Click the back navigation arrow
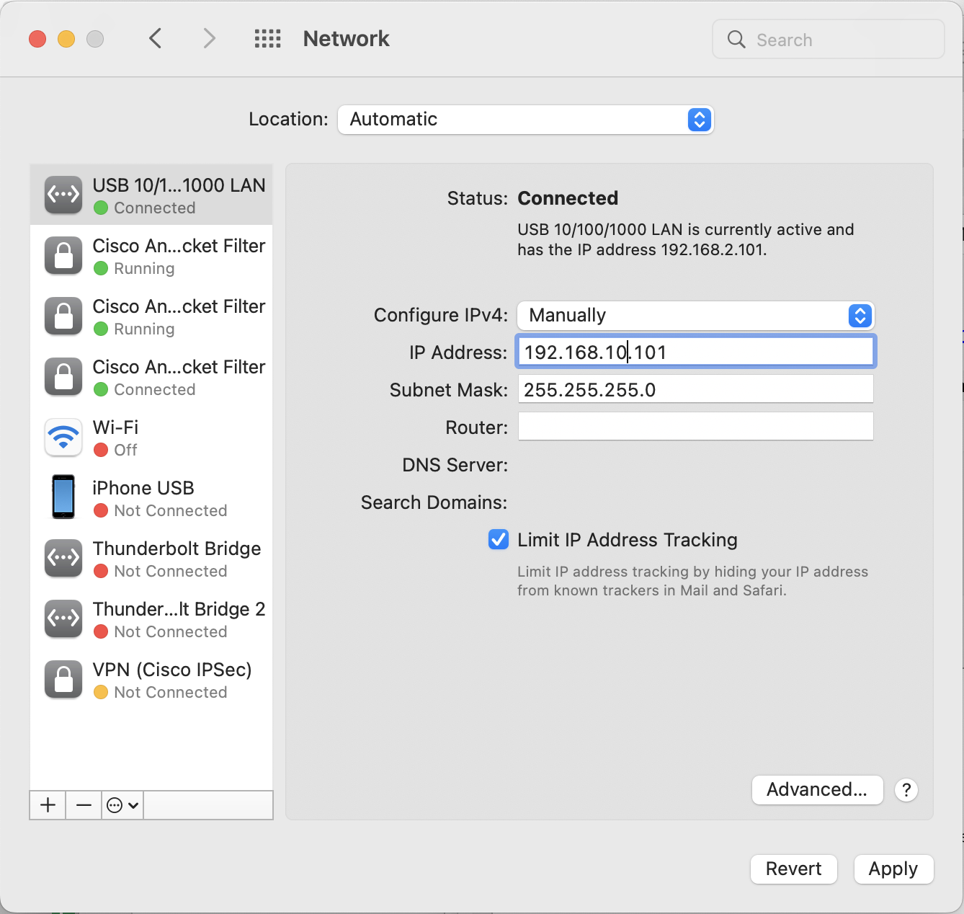Image resolution: width=964 pixels, height=914 pixels. (155, 38)
